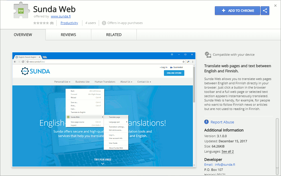
Task: Expand the Contact Us dropdown
Action: point(144,82)
